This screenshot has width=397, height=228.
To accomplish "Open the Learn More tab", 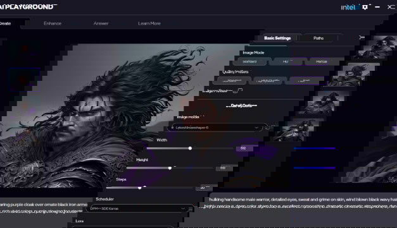I will tap(149, 23).
